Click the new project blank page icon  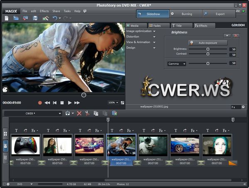pos(7,18)
